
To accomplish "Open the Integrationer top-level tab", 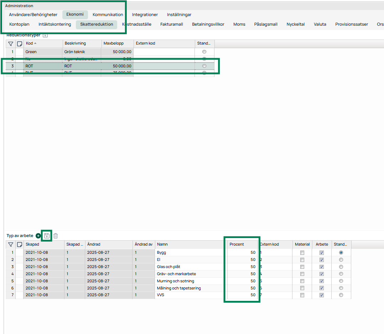I will (145, 15).
